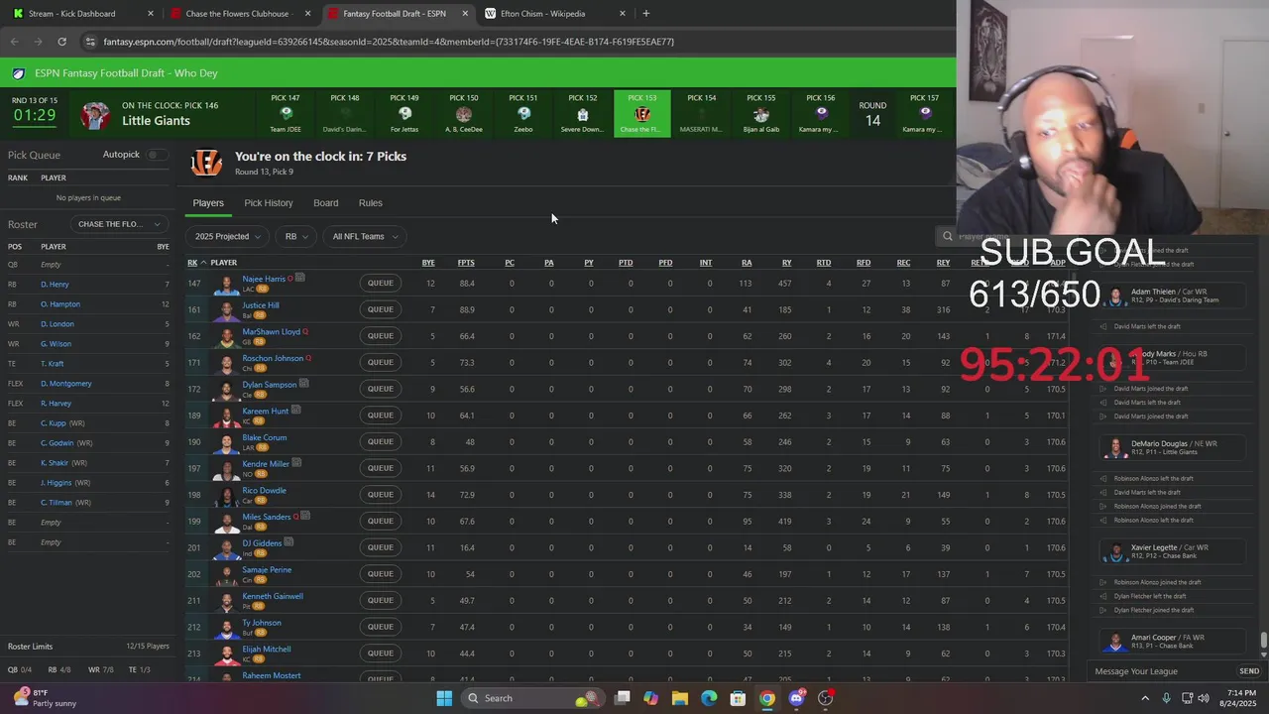Close the Efton Chism Wikipedia tab

(x=623, y=14)
